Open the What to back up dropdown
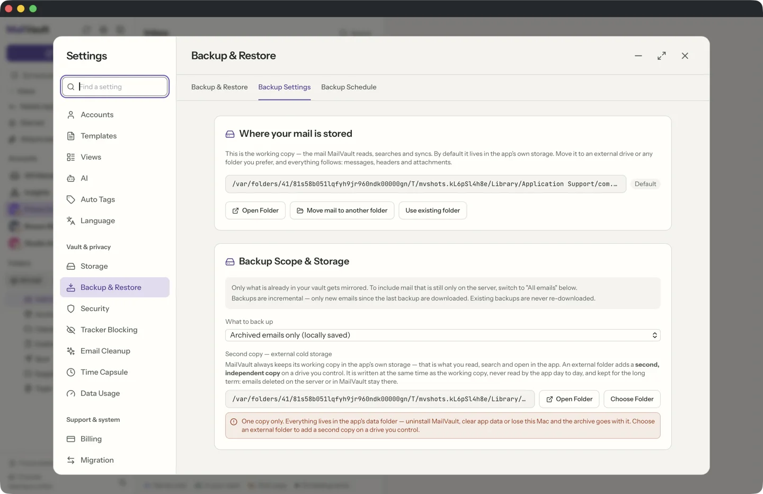763x494 pixels. coord(443,335)
